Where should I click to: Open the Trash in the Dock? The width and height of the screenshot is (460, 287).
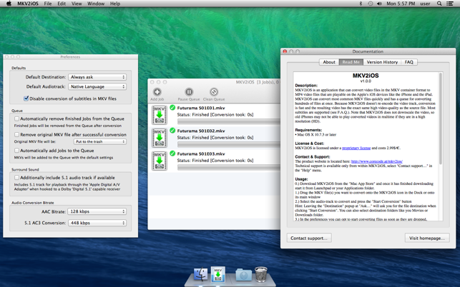click(261, 274)
